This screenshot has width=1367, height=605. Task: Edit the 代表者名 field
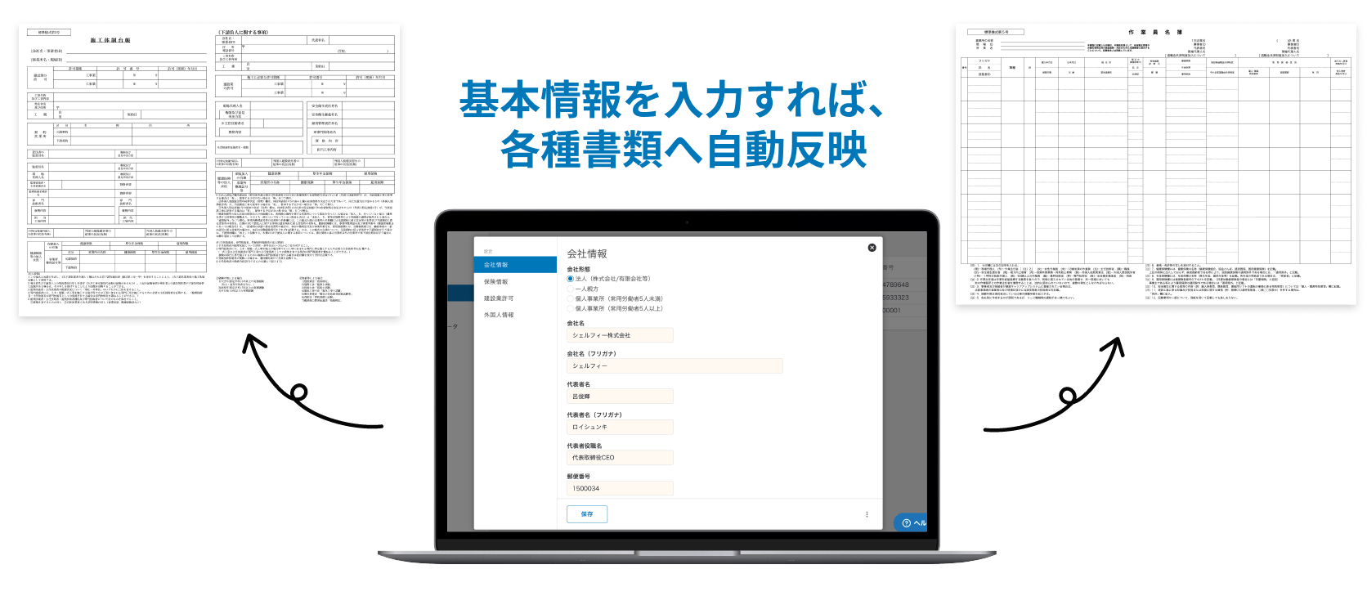[x=620, y=397]
